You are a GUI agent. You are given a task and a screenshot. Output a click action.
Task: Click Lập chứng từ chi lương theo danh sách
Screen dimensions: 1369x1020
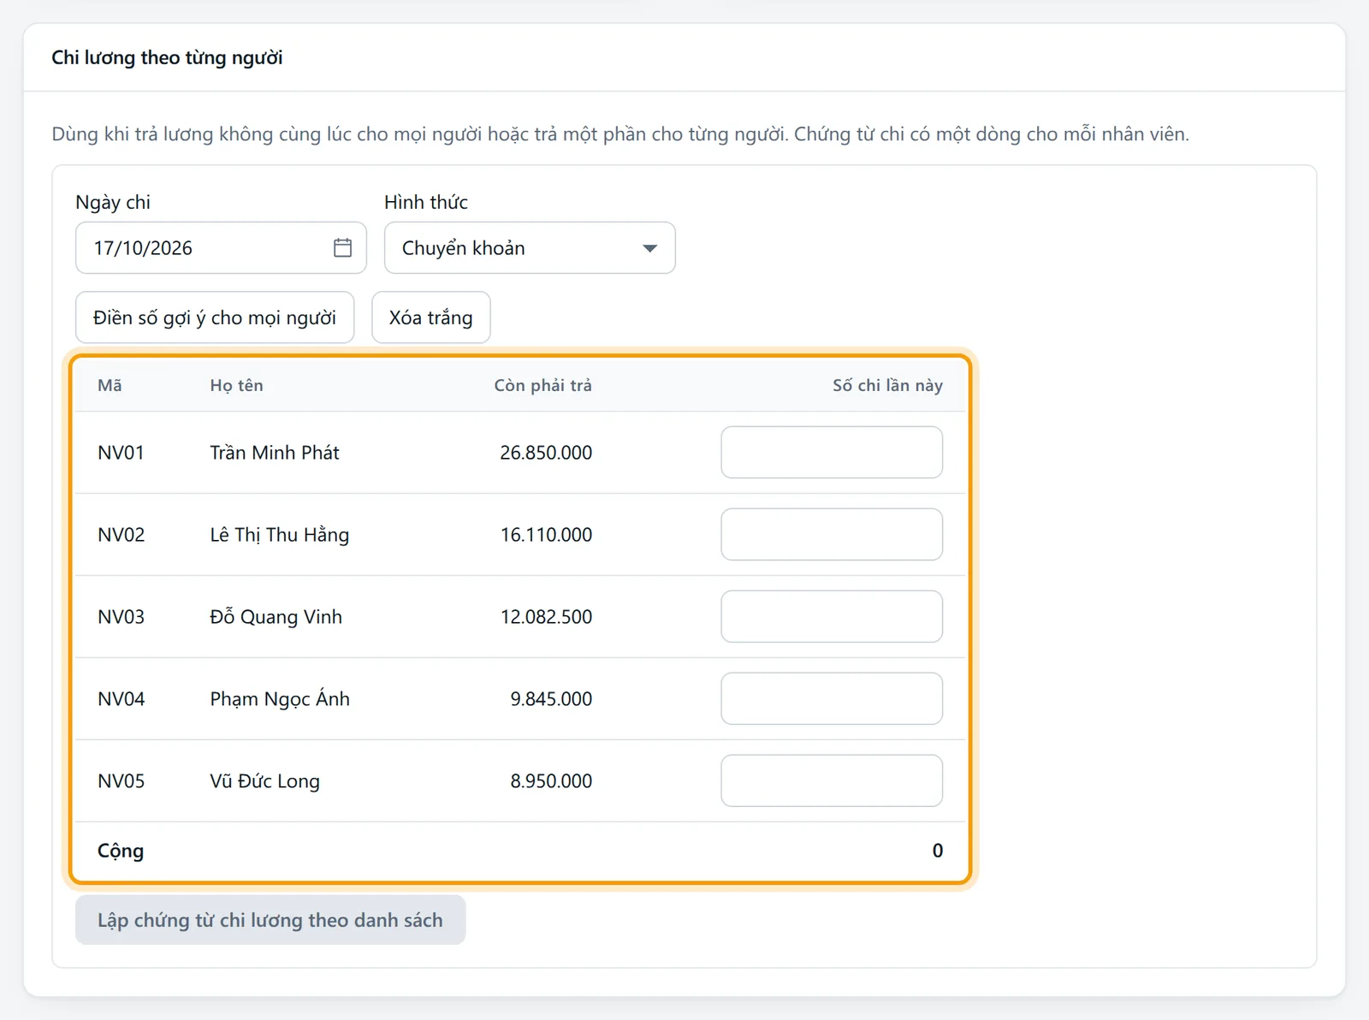click(270, 920)
